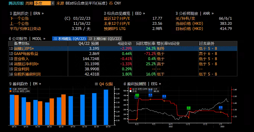Click the green E marker near 11月
The image size is (254, 132).
[x=188, y=108]
